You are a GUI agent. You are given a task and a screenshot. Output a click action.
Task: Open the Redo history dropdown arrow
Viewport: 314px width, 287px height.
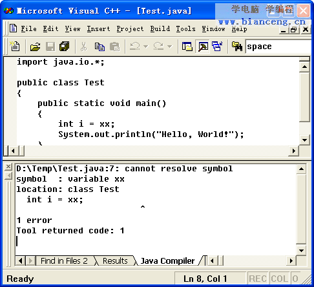pos(170,46)
